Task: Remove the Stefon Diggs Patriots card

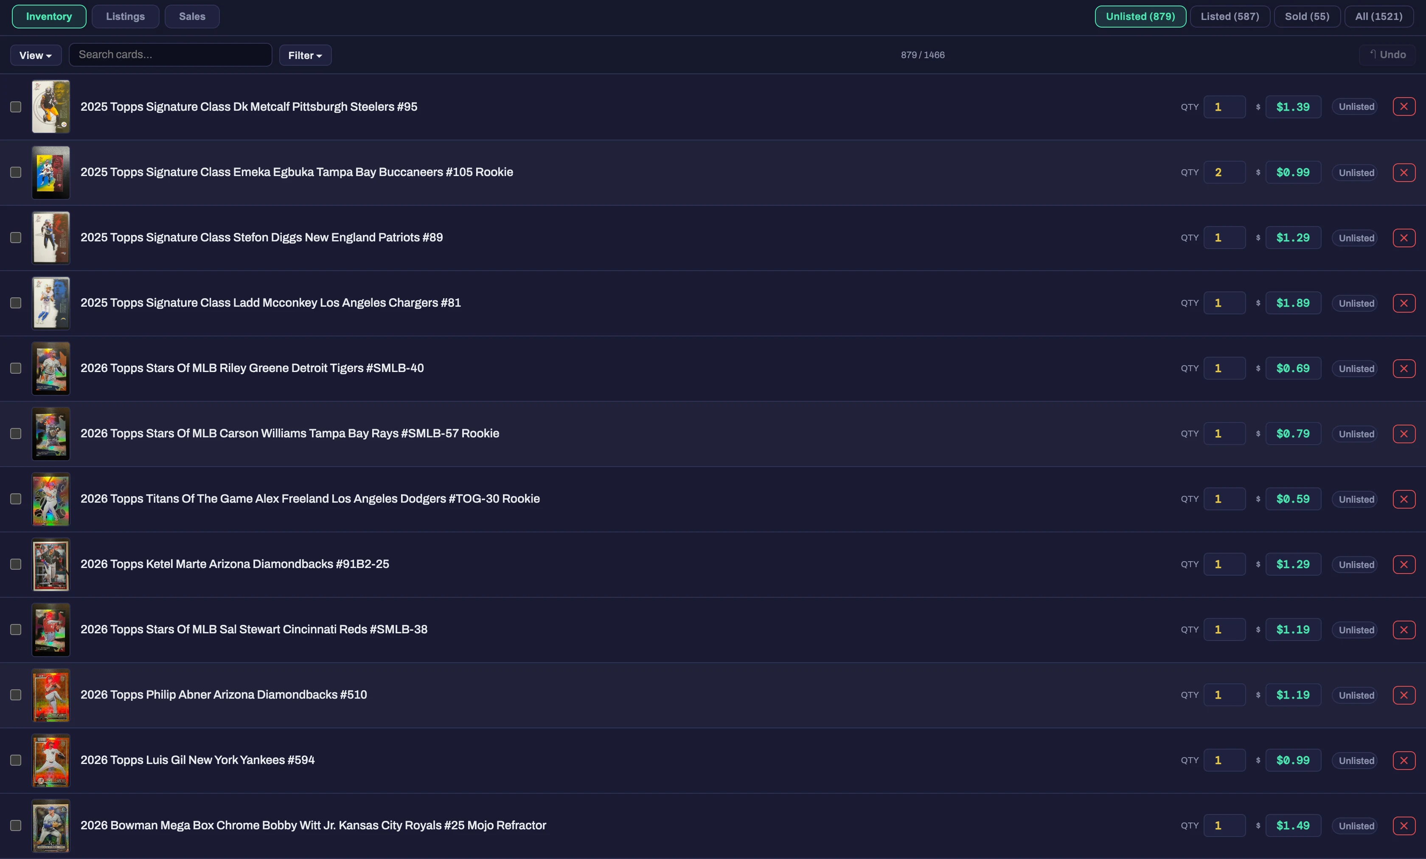Action: coord(1404,238)
